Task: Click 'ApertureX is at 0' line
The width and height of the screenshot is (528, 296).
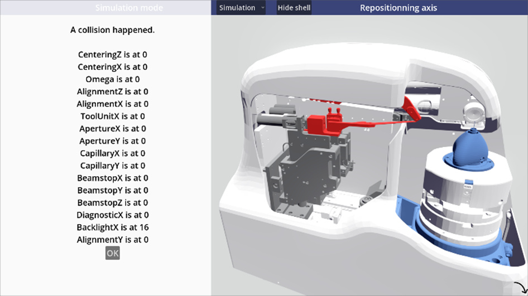Action: 113,129
